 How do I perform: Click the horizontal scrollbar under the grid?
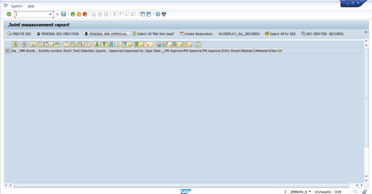181,185
